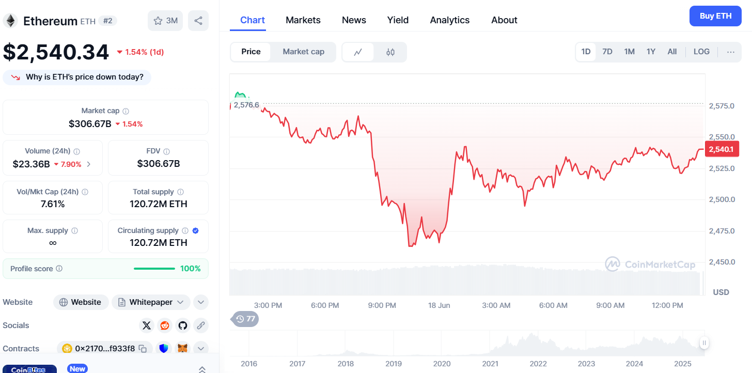This screenshot has height=373, width=752.
Task: Click the 2,576.6 opening price label
Action: tap(246, 105)
